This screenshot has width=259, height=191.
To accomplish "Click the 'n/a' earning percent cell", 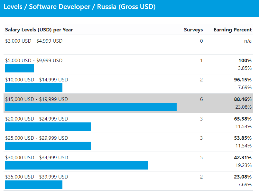I will [x=248, y=41].
